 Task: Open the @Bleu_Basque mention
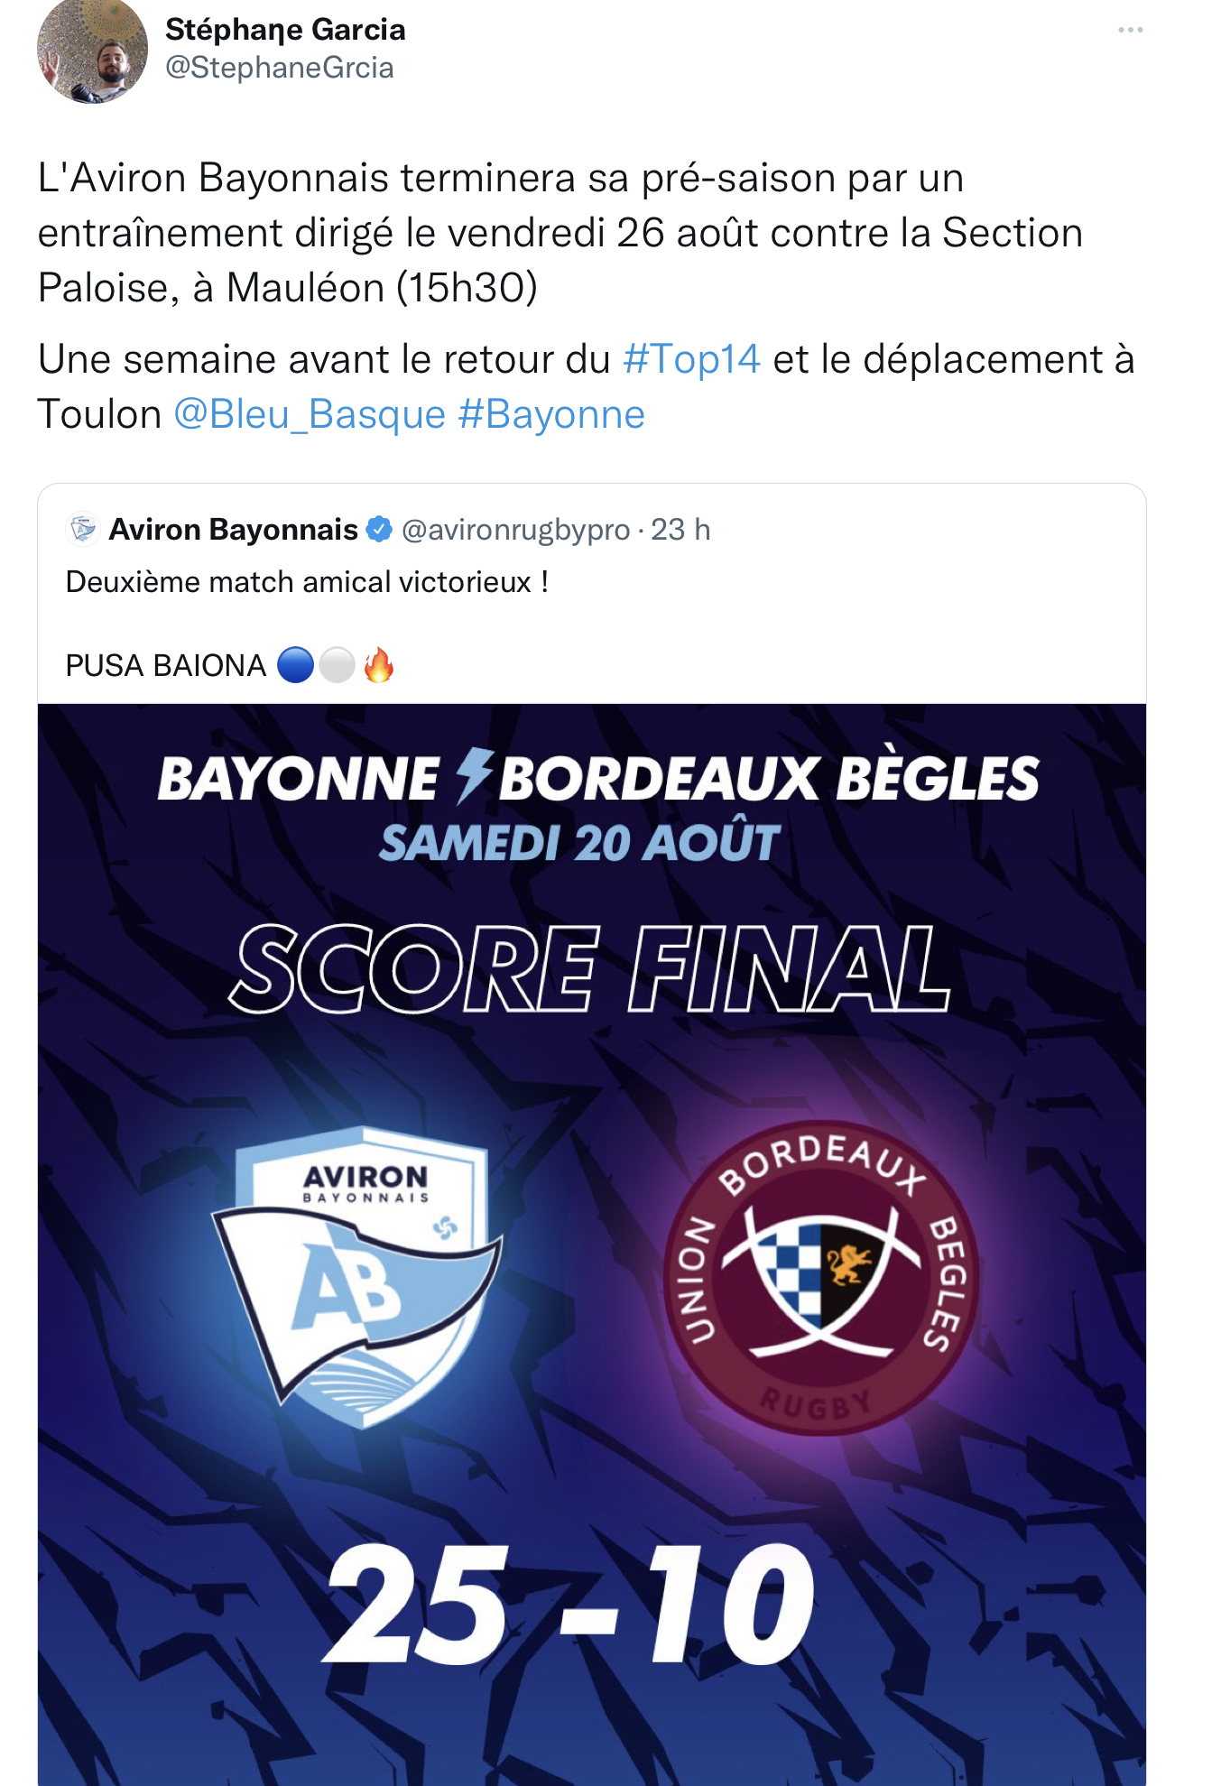[310, 415]
